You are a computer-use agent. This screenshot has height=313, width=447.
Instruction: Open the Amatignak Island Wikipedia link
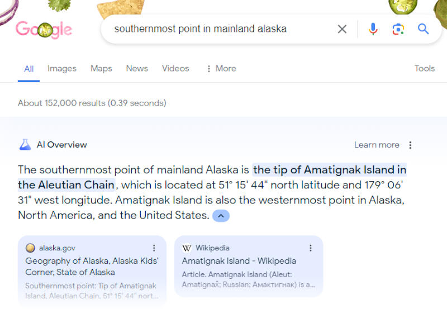coord(239,261)
